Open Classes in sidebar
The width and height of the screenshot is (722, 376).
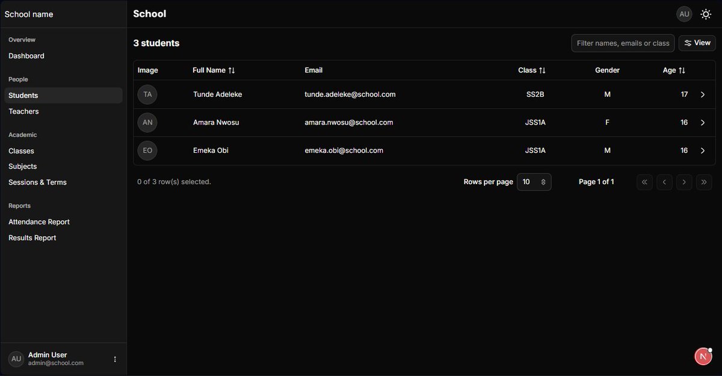click(x=63, y=151)
